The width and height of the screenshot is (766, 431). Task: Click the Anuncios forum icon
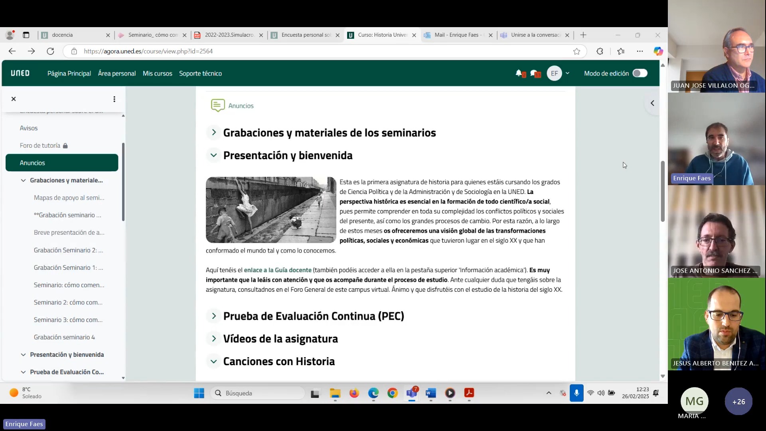click(217, 106)
